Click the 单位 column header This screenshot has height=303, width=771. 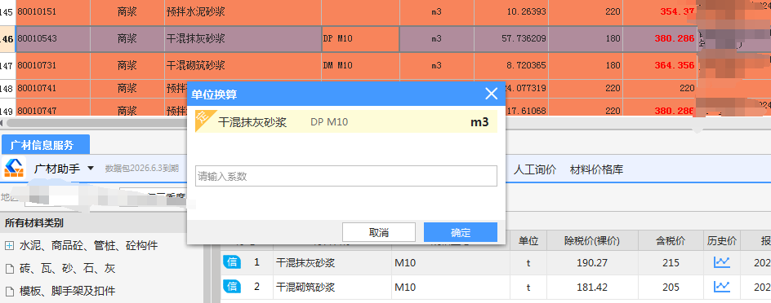(x=528, y=241)
